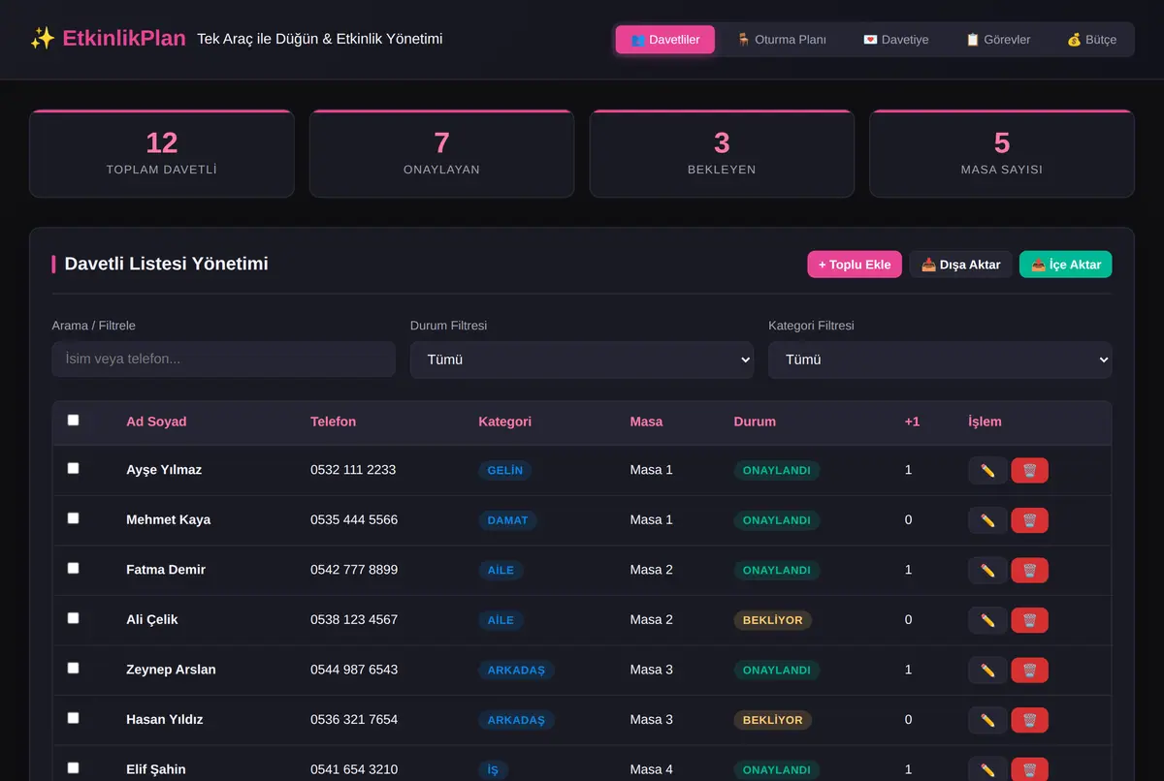Edit Hasan Yıldız with the pencil icon
Image resolution: width=1164 pixels, height=781 pixels.
(x=987, y=720)
